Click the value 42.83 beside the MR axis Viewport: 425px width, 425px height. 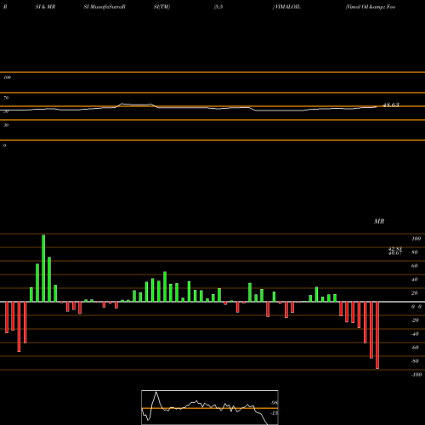[395, 249]
